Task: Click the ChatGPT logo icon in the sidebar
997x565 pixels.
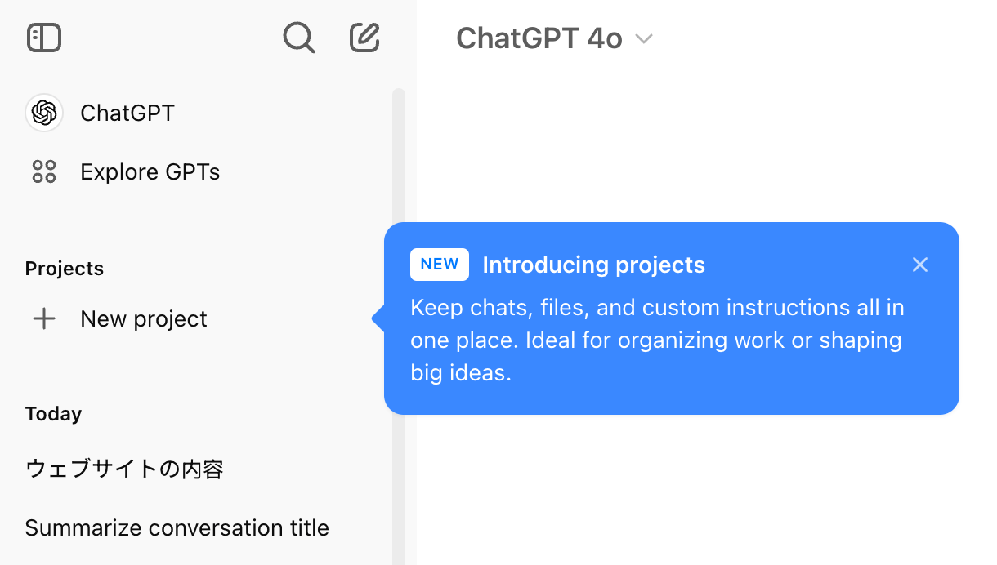Action: [44, 113]
